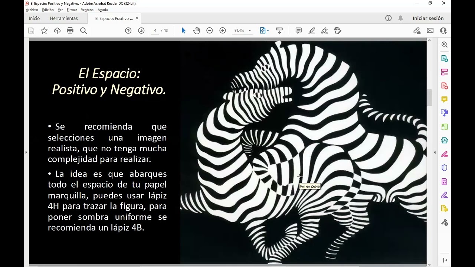Switch to the Herramientas tab
This screenshot has height=267, width=475.
point(64,18)
